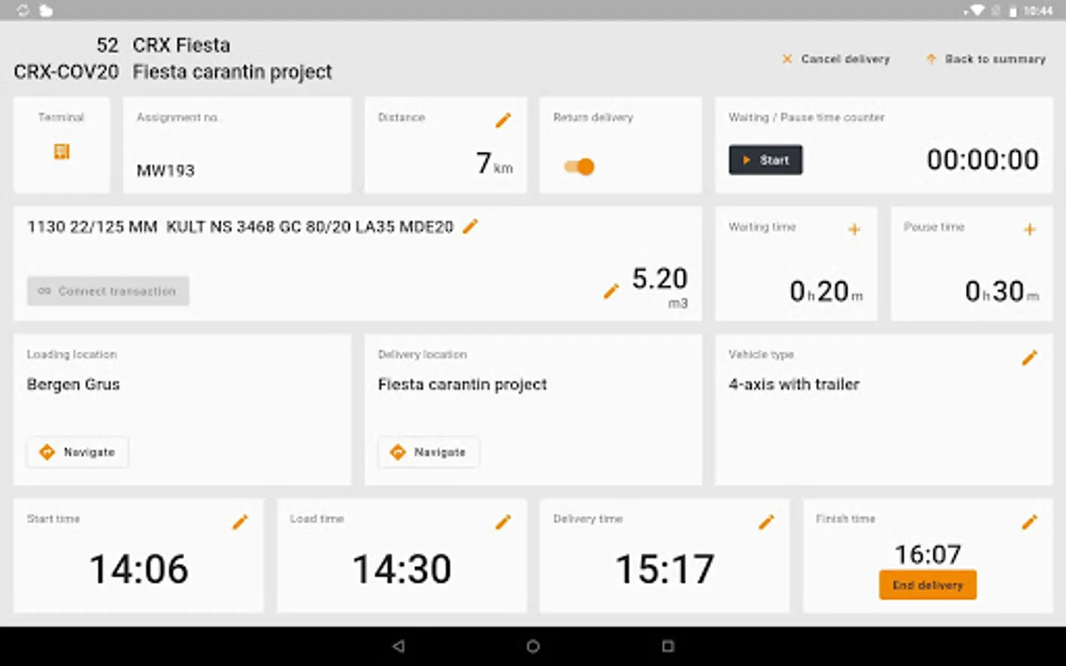Go Back to summary
The image size is (1066, 666).
click(x=985, y=59)
